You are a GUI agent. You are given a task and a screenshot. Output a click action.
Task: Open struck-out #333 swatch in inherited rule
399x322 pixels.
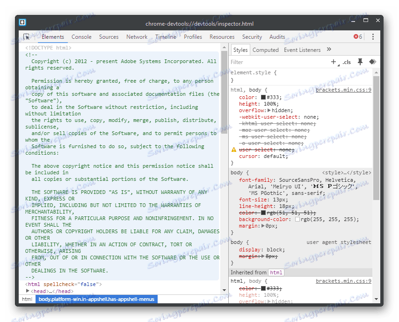263,288
